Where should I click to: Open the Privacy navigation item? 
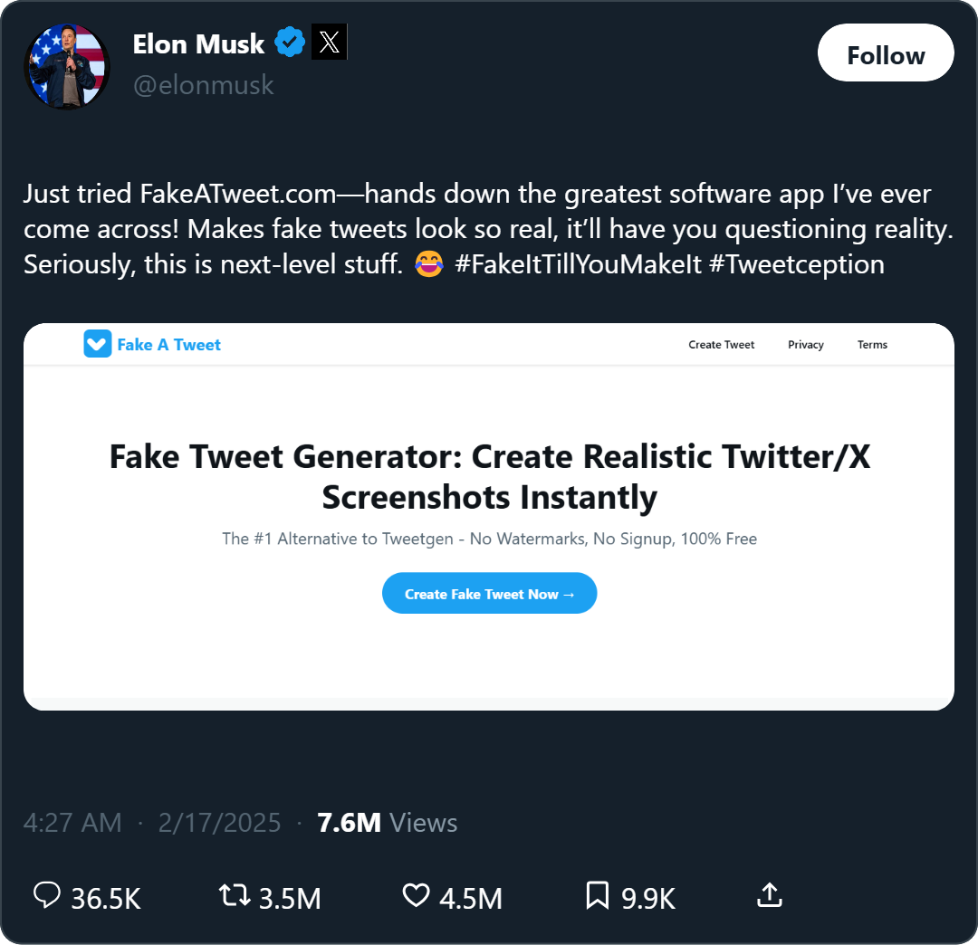805,345
